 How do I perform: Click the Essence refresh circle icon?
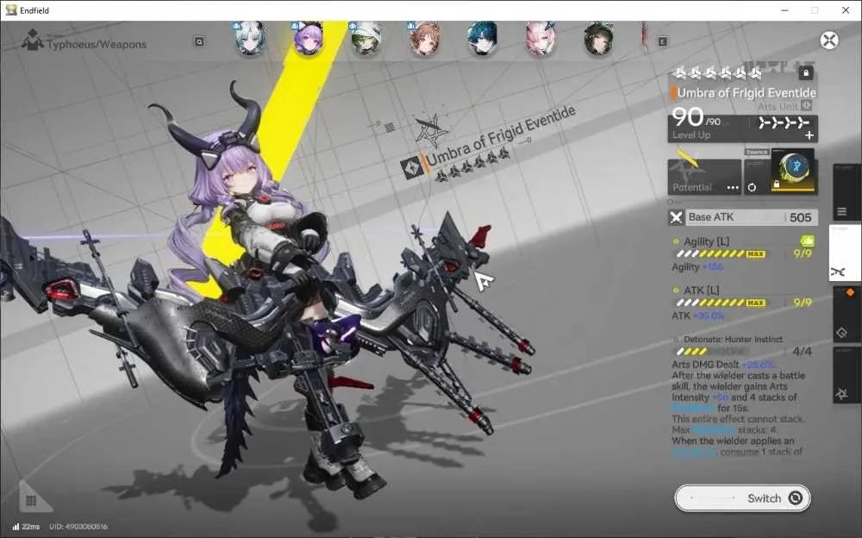pyautogui.click(x=752, y=188)
